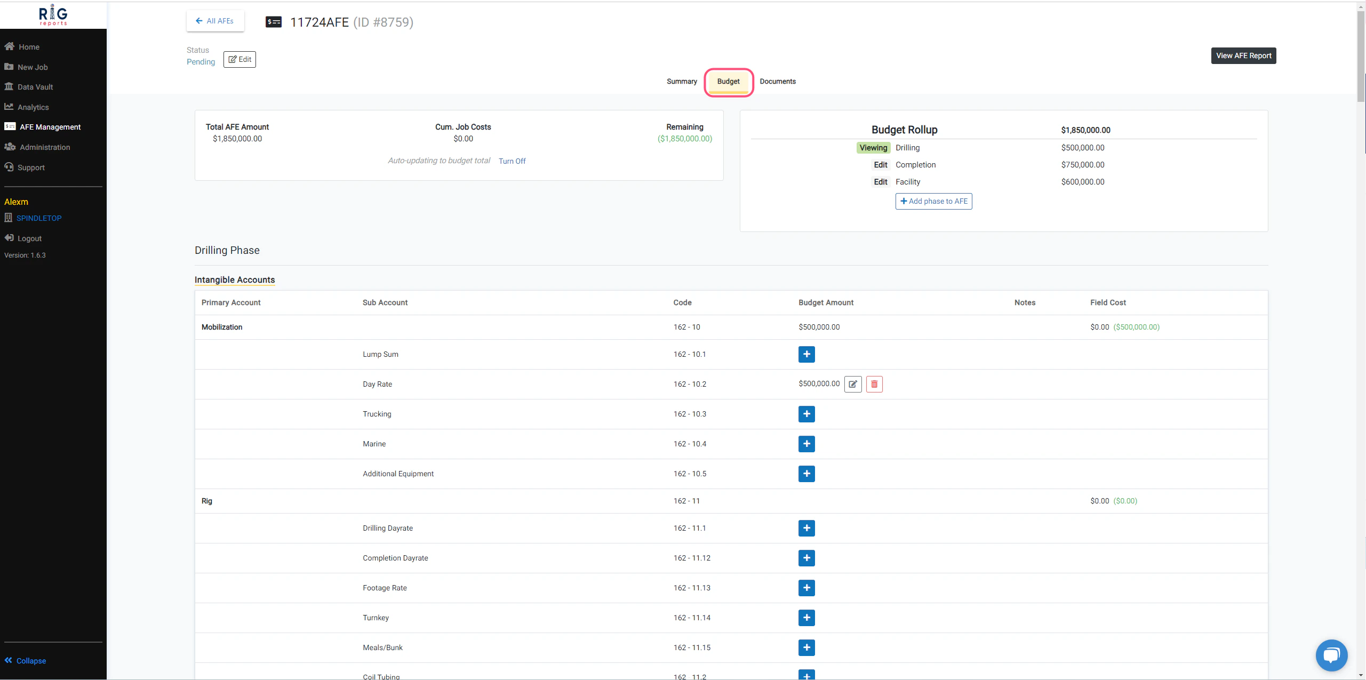The height and width of the screenshot is (680, 1366).
Task: Add budget amount for Trucking
Action: (806, 414)
